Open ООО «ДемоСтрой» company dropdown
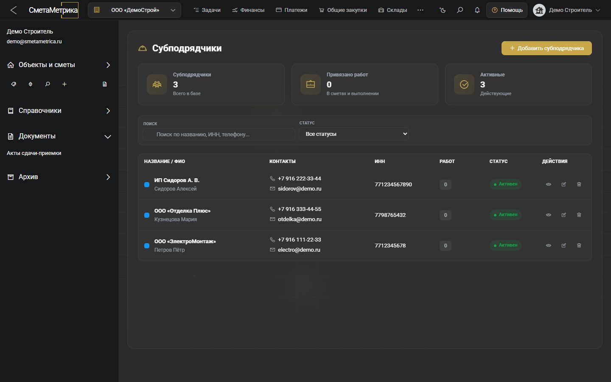This screenshot has height=382, width=611. coord(135,10)
